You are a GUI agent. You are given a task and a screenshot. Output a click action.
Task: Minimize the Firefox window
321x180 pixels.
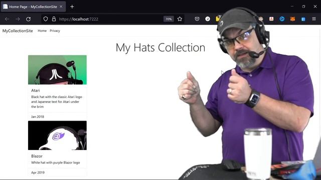[292, 6]
